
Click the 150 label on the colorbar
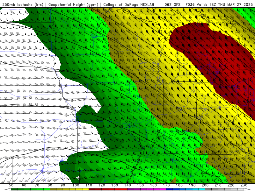click(141, 185)
